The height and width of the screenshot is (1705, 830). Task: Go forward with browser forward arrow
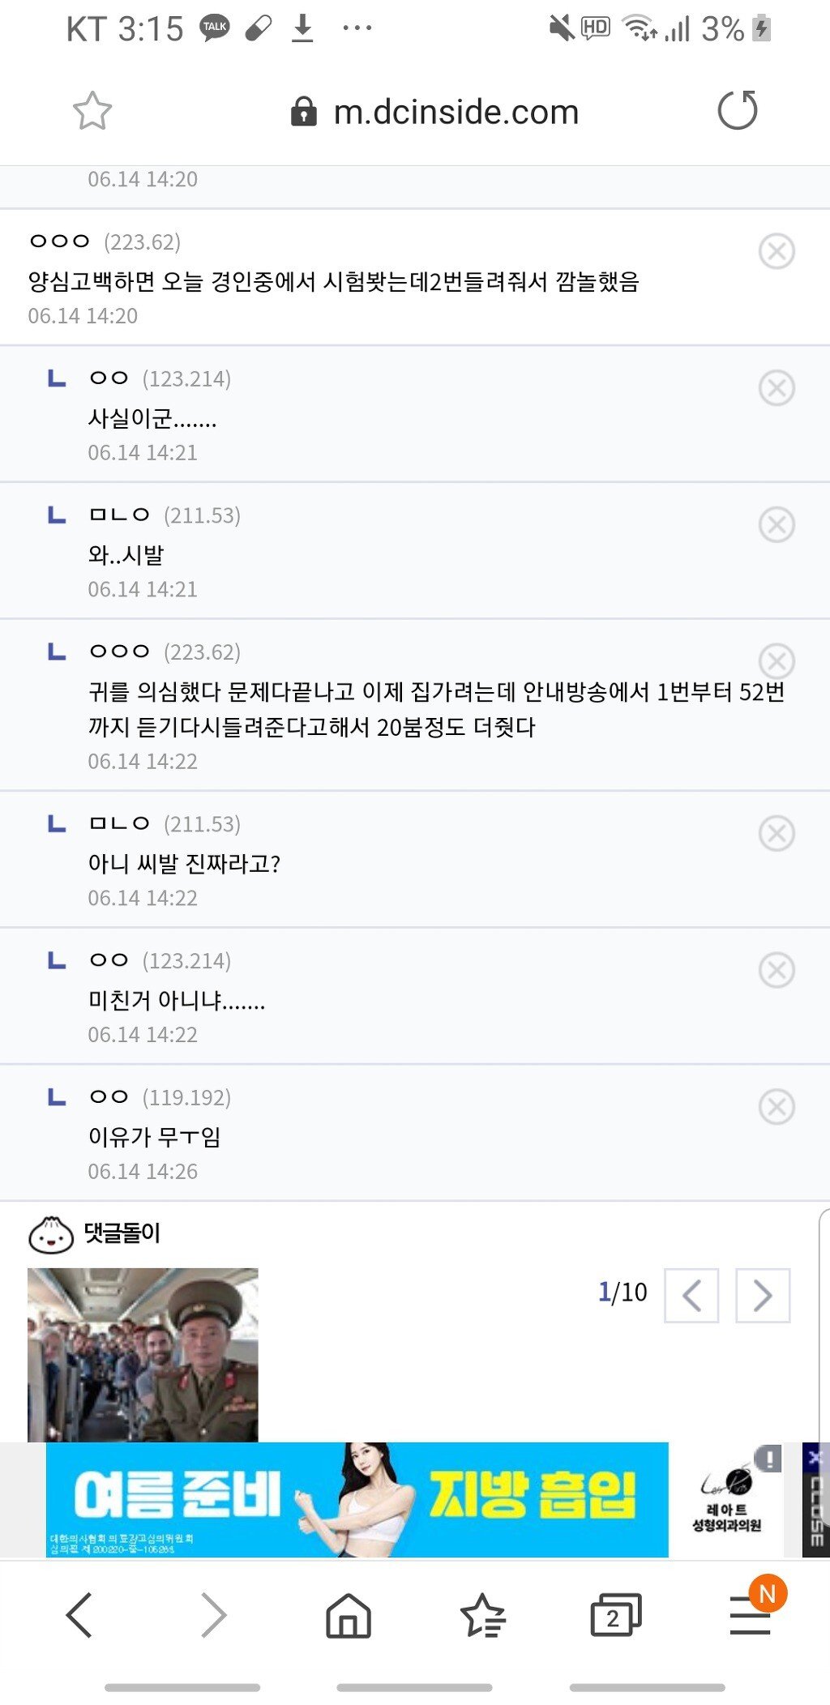[214, 1614]
